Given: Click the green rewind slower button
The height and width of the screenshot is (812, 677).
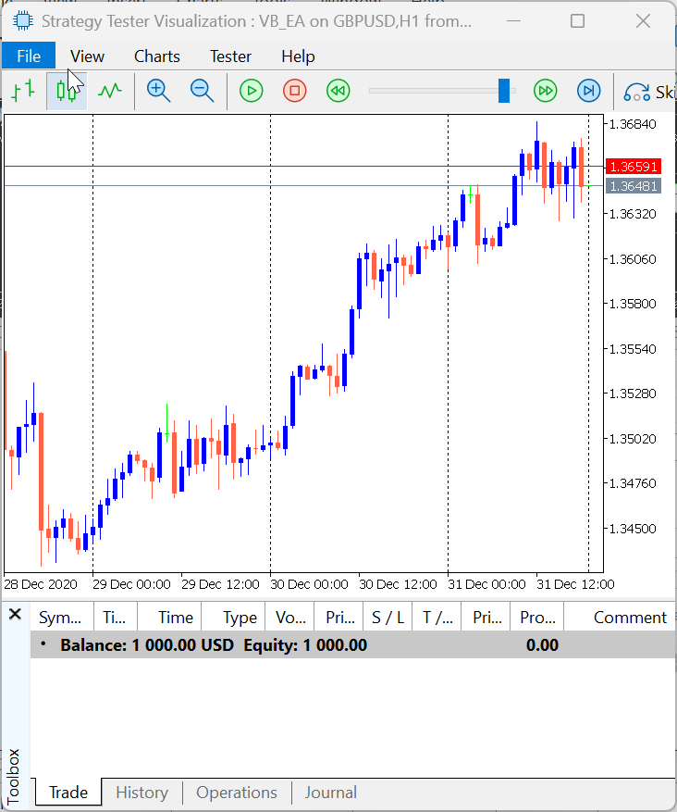Looking at the screenshot, I should [338, 91].
